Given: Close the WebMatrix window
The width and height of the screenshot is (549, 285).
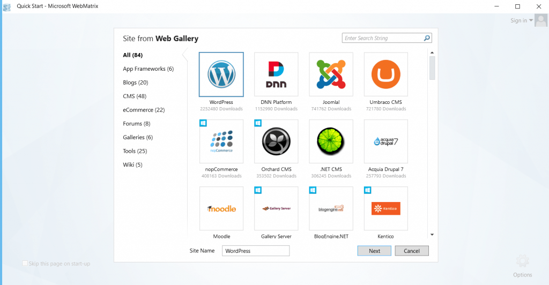Looking at the screenshot, I should [539, 6].
